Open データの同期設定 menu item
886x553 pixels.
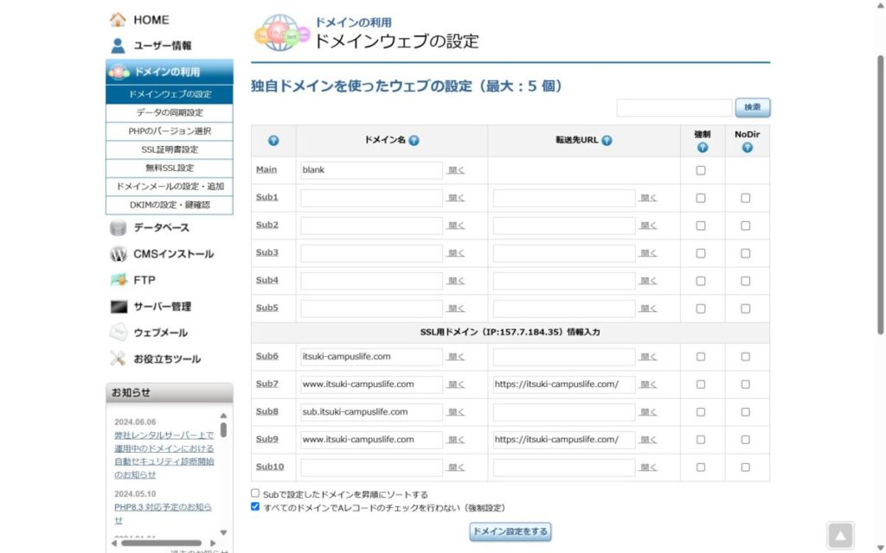[x=170, y=113]
